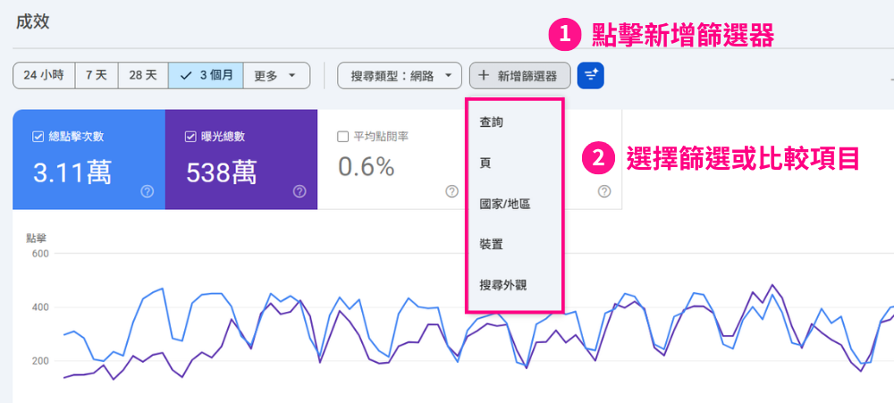The image size is (894, 403).
Task: Choose 查詢 from the filter menu
Action: click(x=515, y=122)
